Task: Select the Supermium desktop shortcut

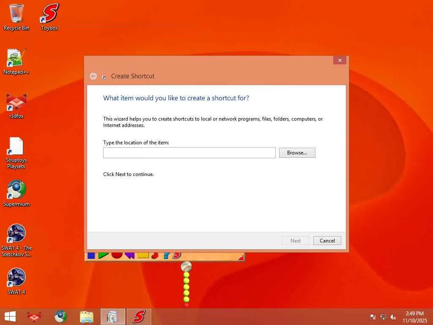Action: coord(16,193)
